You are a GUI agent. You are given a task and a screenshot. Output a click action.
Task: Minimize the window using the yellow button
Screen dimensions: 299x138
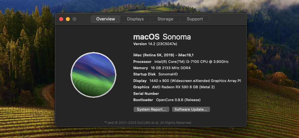click(x=68, y=19)
